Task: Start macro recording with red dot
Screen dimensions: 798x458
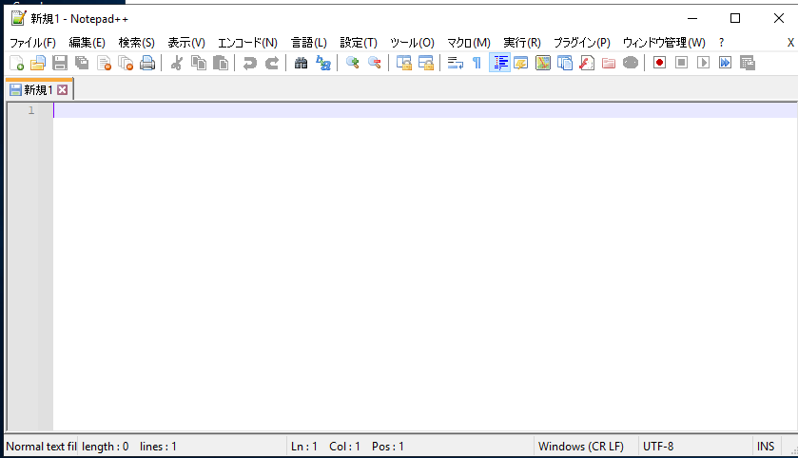Action: (x=659, y=63)
